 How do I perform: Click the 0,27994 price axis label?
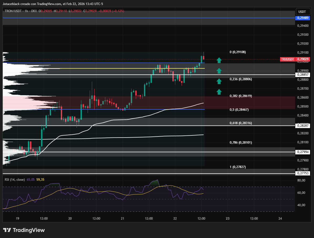click(303, 152)
